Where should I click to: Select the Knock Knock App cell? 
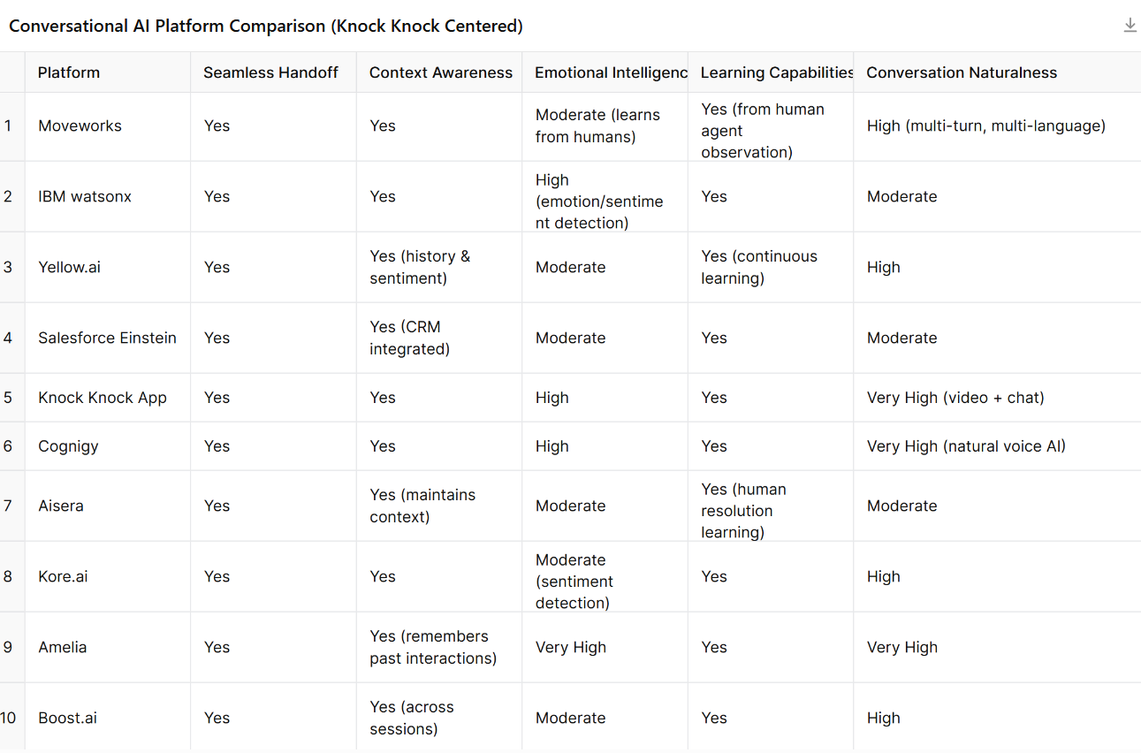[103, 398]
